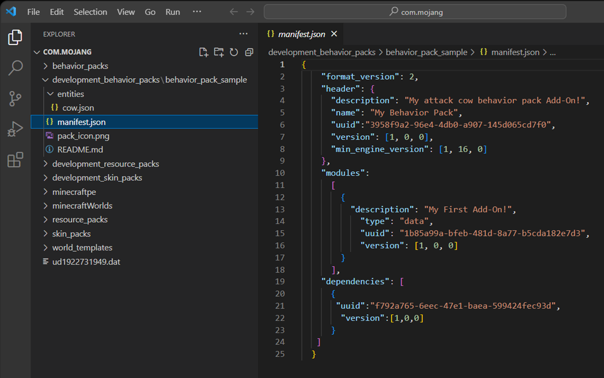Screen dimensions: 604x378
Task: Click the VS Code logo icon
Action: (11, 12)
